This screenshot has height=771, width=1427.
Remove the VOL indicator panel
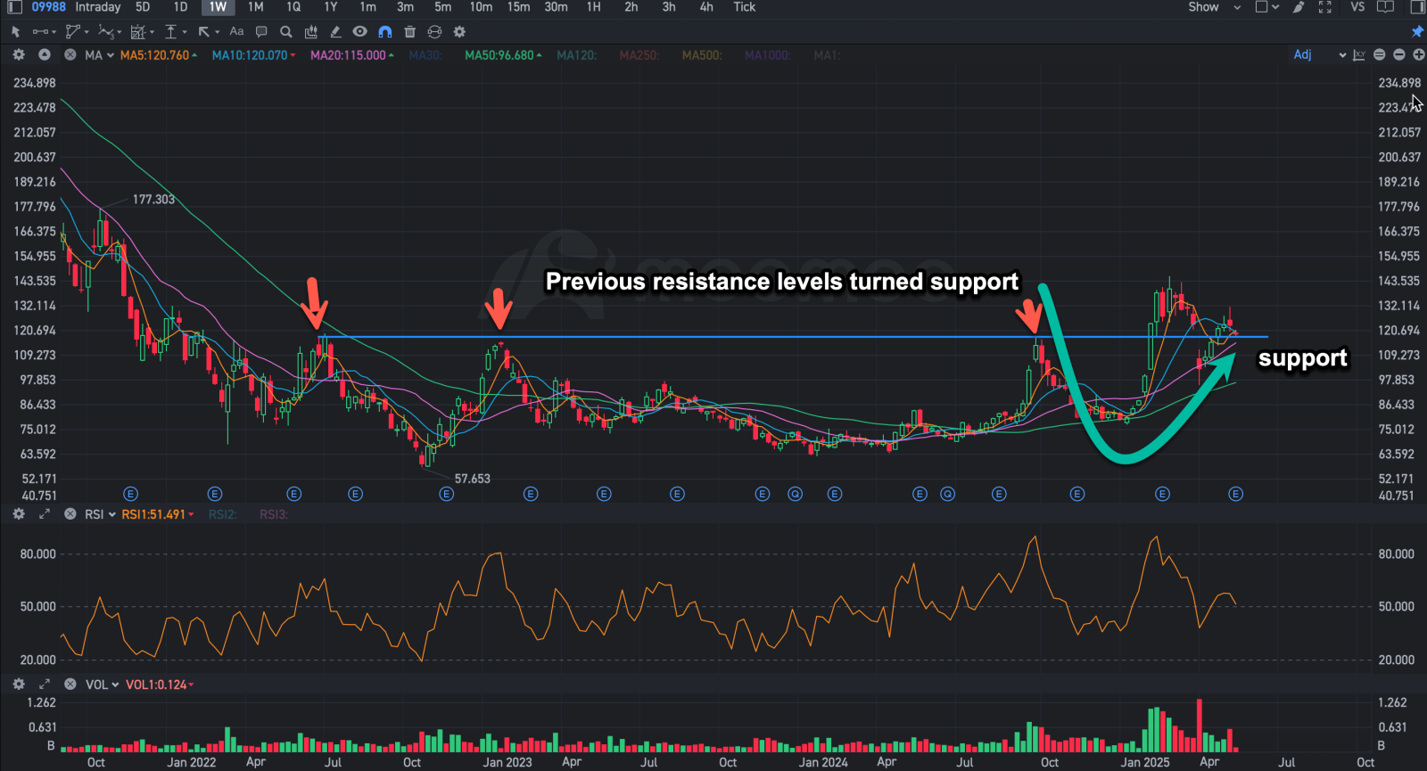pos(70,685)
